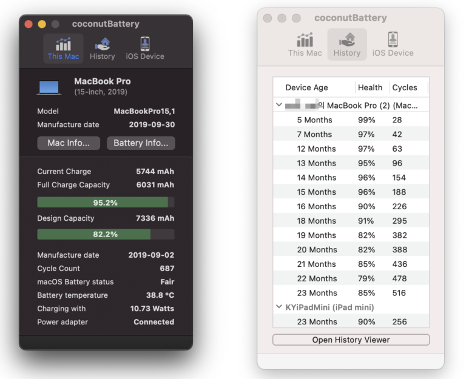Click the MacBook Pro laptop icon

(49, 87)
